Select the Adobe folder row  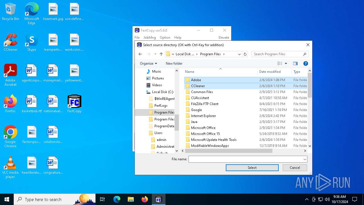point(246,80)
